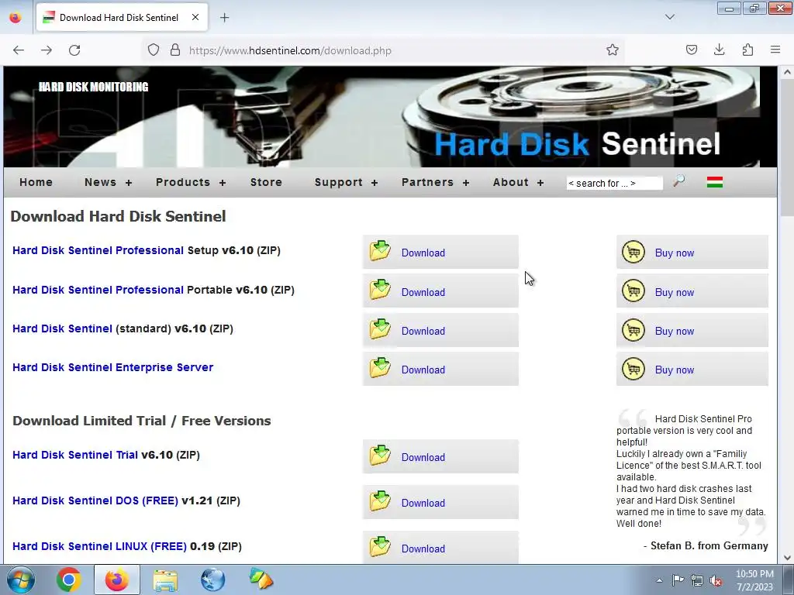Click the network icon in system tray

697,580
